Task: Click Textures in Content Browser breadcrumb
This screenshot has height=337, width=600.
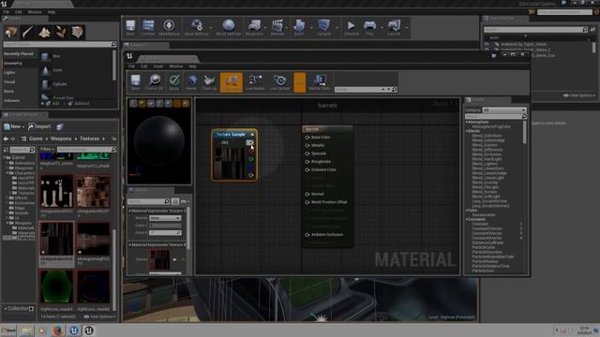Action: [x=90, y=139]
